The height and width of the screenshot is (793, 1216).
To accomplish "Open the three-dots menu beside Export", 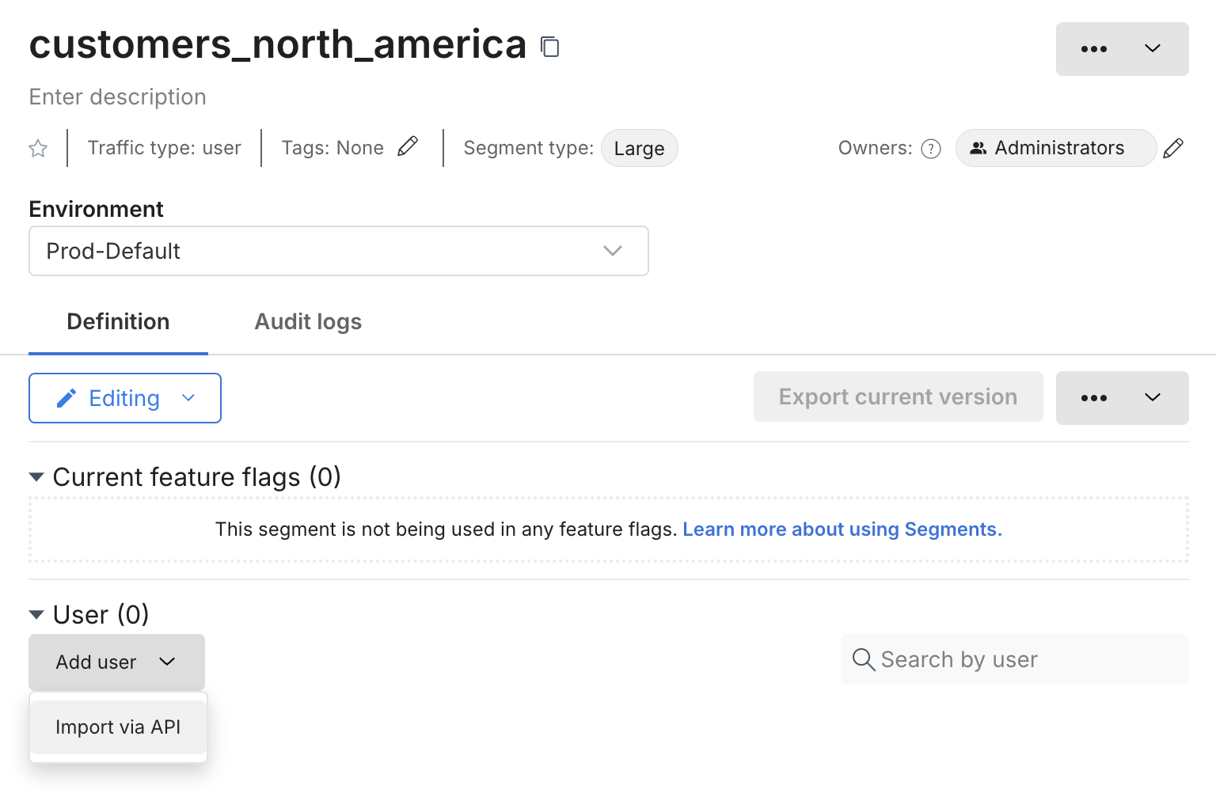I will click(x=1121, y=398).
